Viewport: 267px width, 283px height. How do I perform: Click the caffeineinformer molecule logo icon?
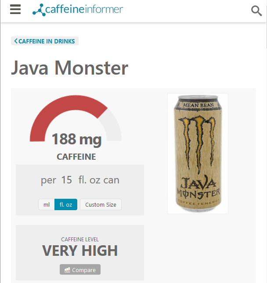click(x=39, y=10)
